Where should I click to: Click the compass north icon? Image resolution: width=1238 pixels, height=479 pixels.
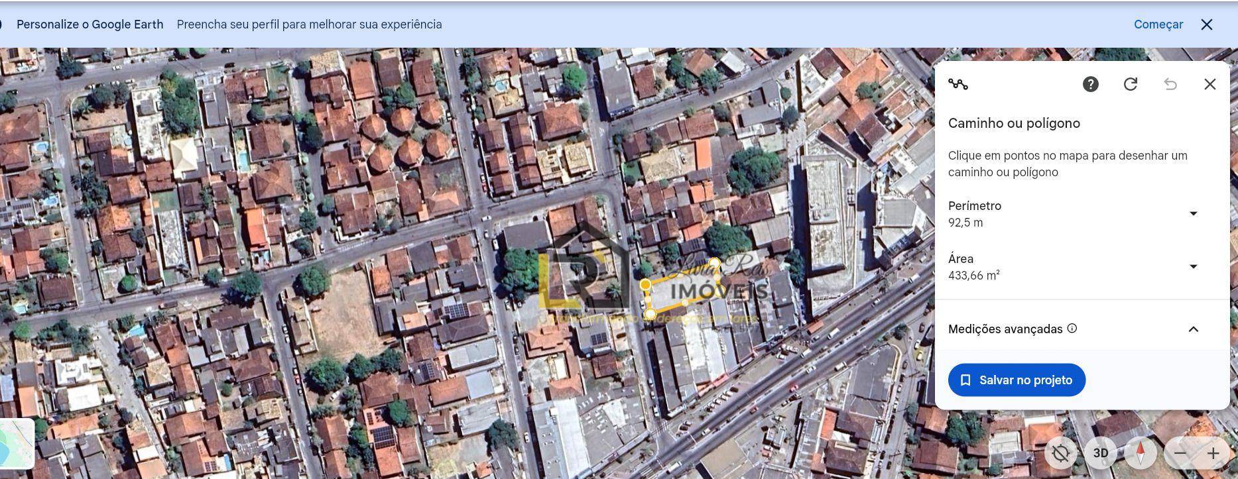(1141, 453)
